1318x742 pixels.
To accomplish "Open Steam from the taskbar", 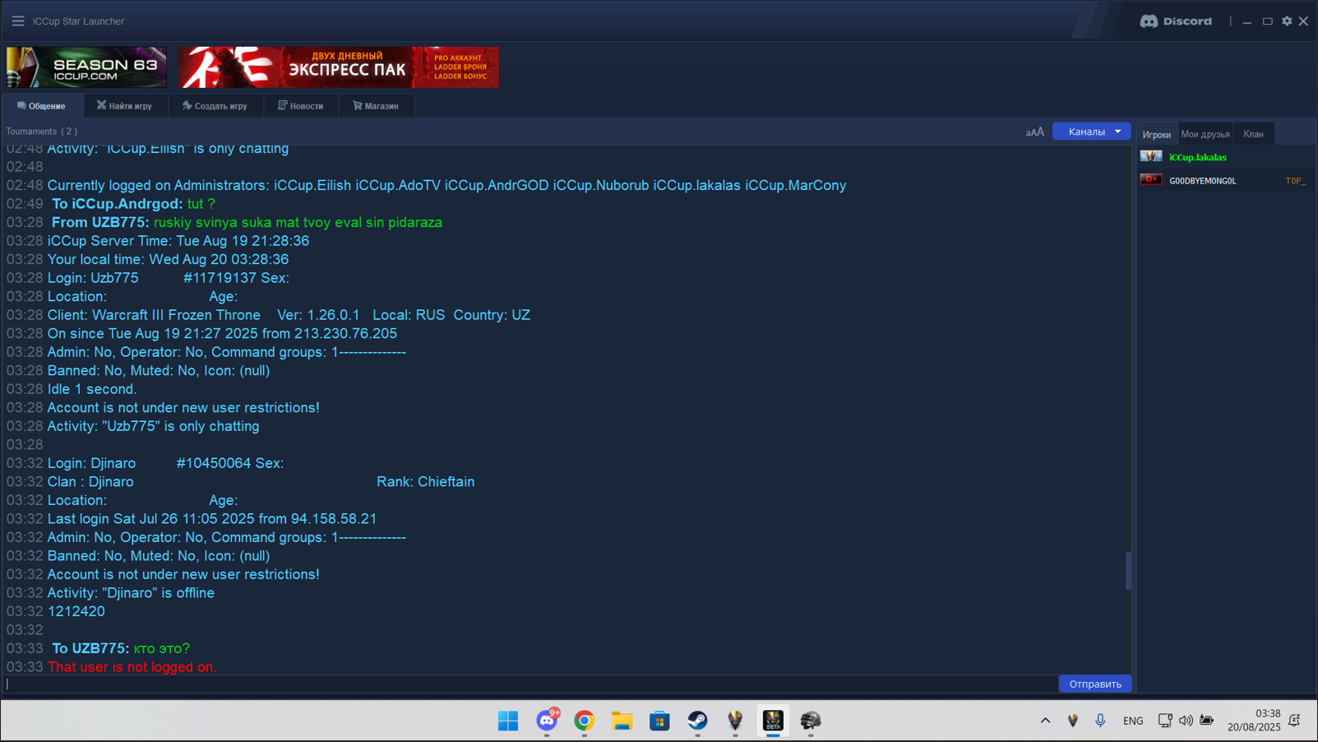I will click(x=697, y=721).
